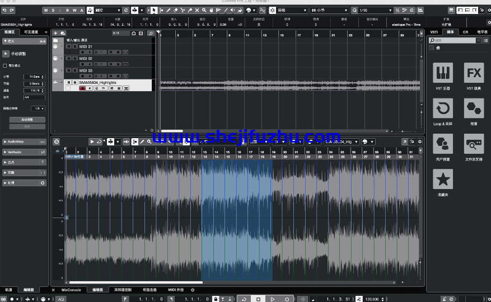Toggle global Read automation R button

pos(68,10)
